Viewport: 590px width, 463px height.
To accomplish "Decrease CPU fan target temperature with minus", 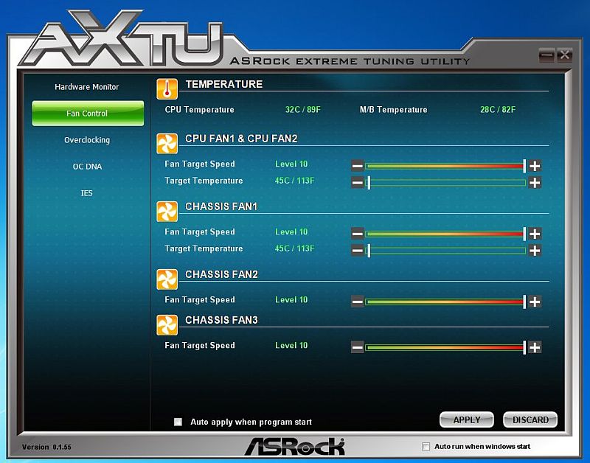I will [x=358, y=183].
